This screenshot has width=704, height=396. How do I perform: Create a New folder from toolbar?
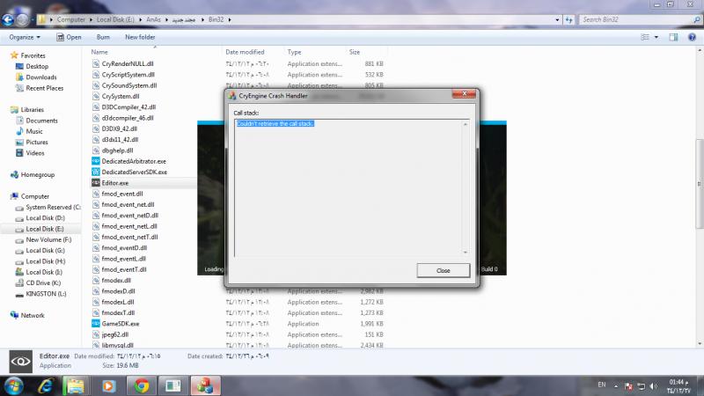pyautogui.click(x=140, y=37)
